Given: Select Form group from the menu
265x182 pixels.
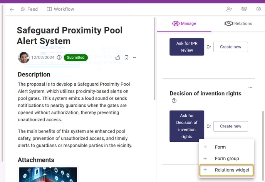Looking at the screenshot, I should tap(226, 159).
